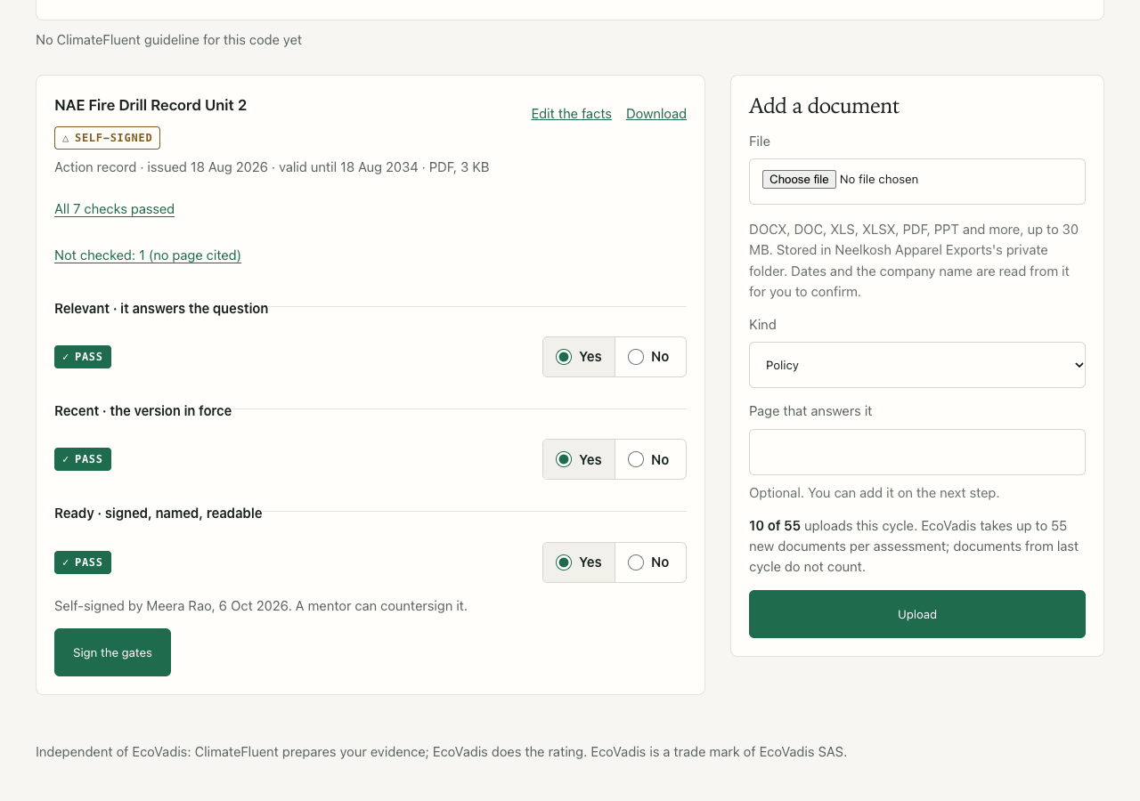Click the Recent · the version in force heading
Viewport: 1140px width, 801px height.
point(142,411)
